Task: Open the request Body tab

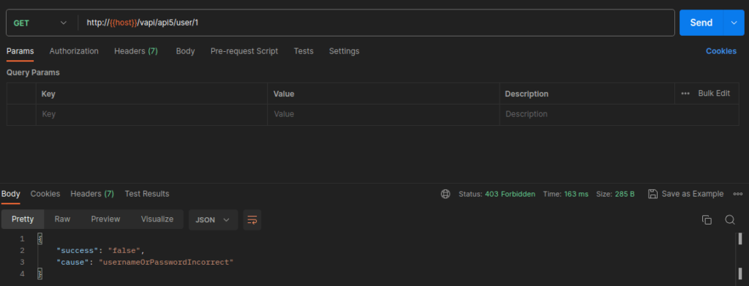Action: (x=185, y=51)
